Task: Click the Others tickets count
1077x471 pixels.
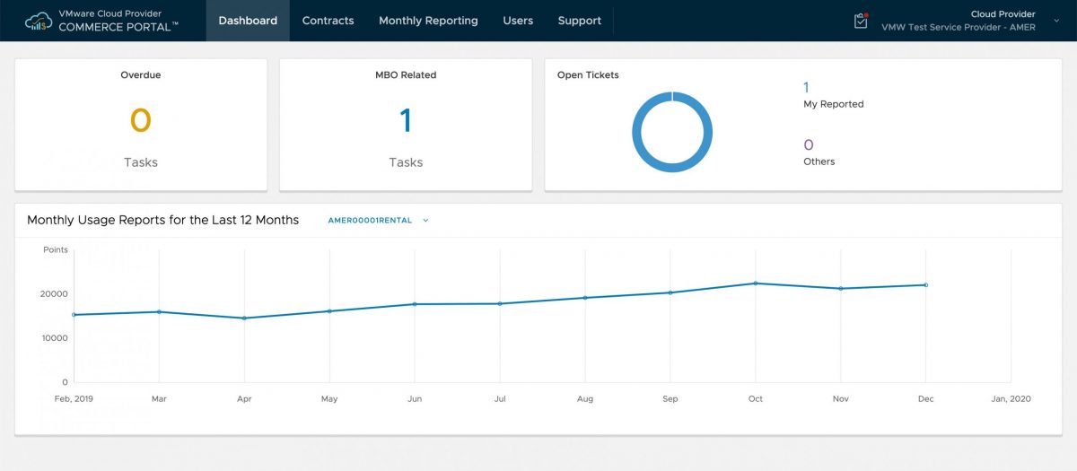Action: pyautogui.click(x=808, y=144)
